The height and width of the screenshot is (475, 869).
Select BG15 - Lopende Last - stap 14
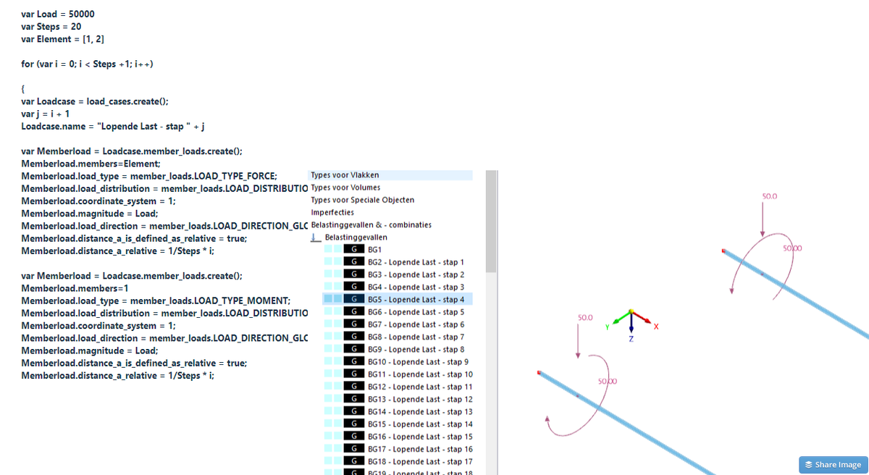pos(421,424)
